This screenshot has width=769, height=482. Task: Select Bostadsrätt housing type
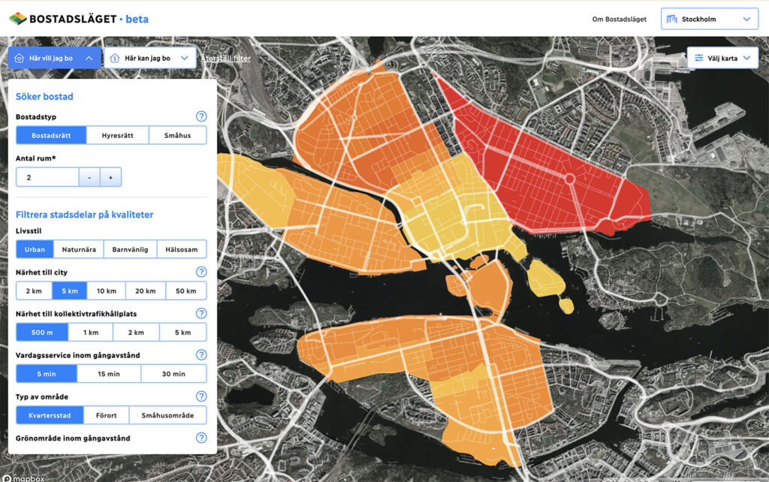click(51, 135)
